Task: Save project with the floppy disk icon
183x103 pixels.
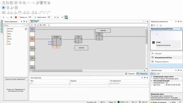Action: pyautogui.click(x=11, y=3)
